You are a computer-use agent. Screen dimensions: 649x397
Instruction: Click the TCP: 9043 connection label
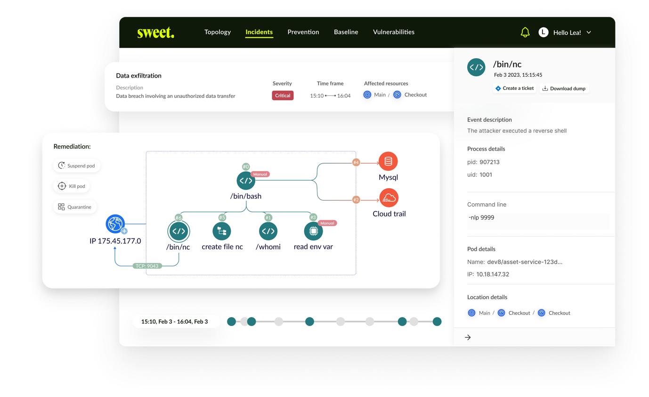[x=147, y=266]
